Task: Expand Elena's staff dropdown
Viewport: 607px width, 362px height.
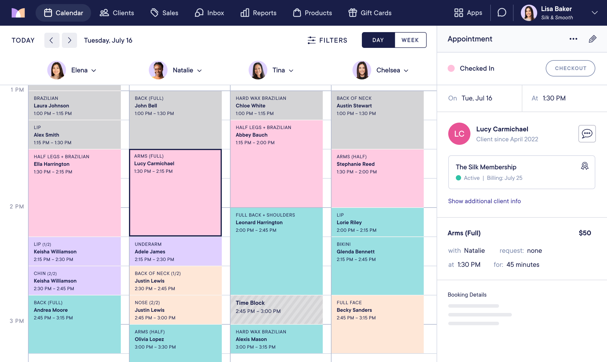Action: pyautogui.click(x=94, y=70)
